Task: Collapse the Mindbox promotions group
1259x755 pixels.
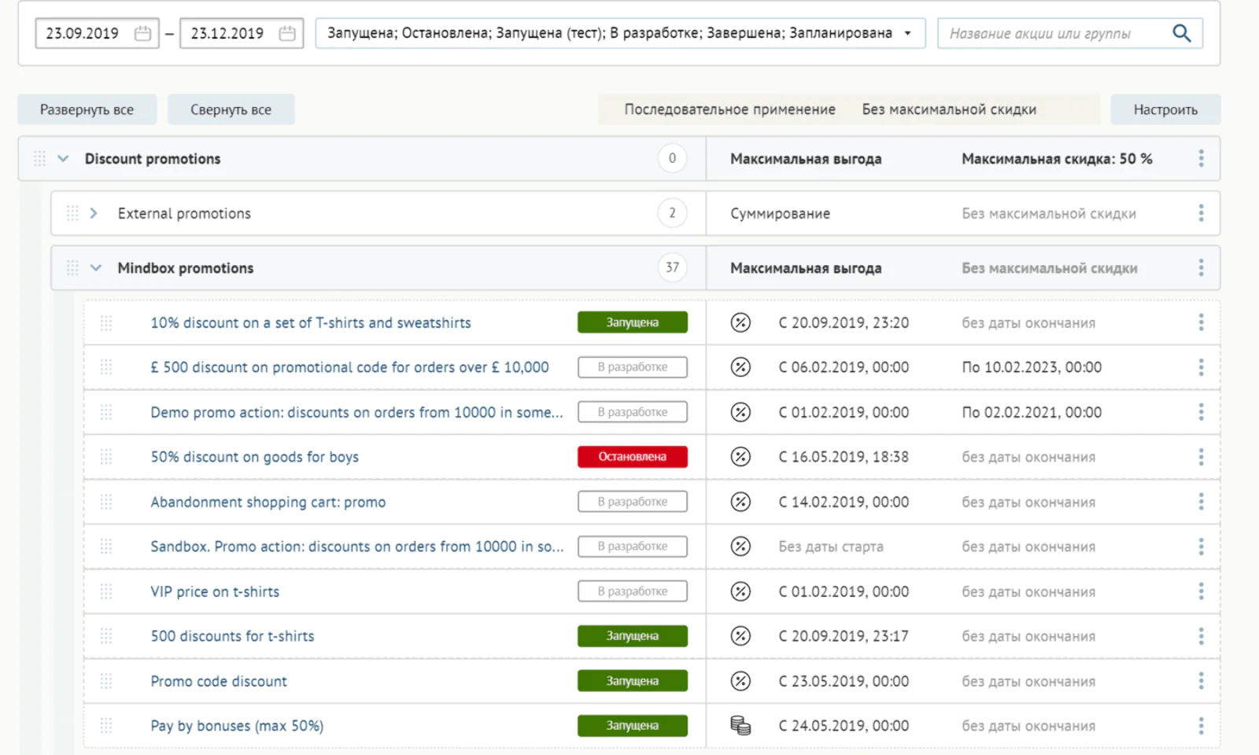Action: [96, 268]
